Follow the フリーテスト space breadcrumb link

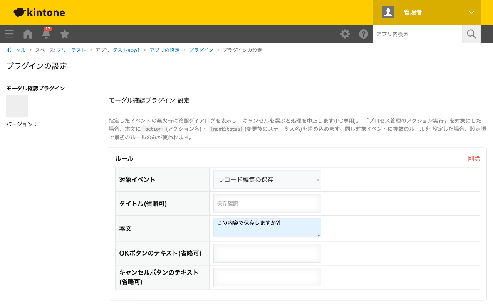(71, 50)
